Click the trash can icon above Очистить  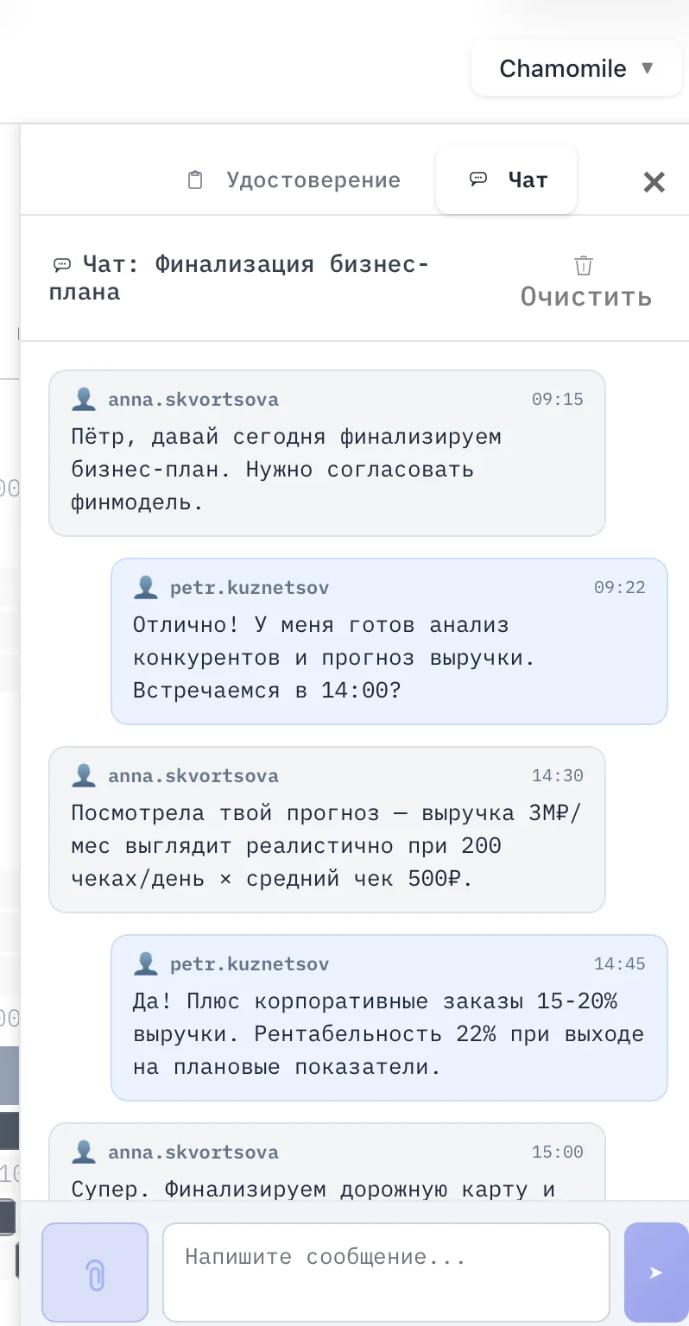tap(585, 265)
